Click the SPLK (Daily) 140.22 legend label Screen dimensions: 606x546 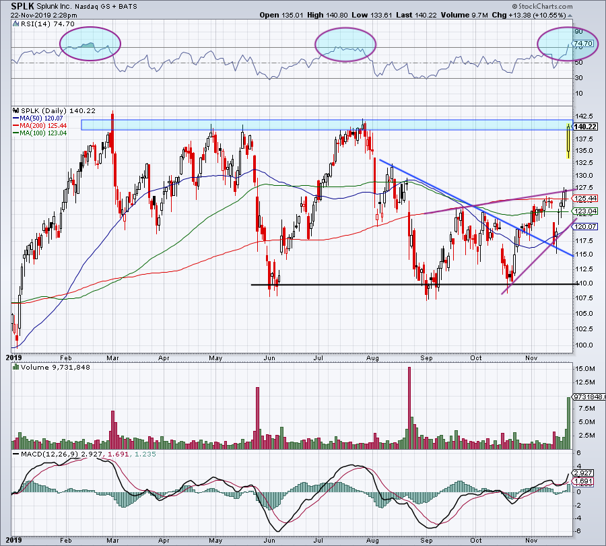tap(58, 111)
